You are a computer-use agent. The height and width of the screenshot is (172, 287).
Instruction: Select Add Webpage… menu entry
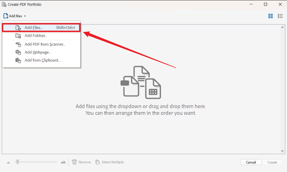click(41, 52)
